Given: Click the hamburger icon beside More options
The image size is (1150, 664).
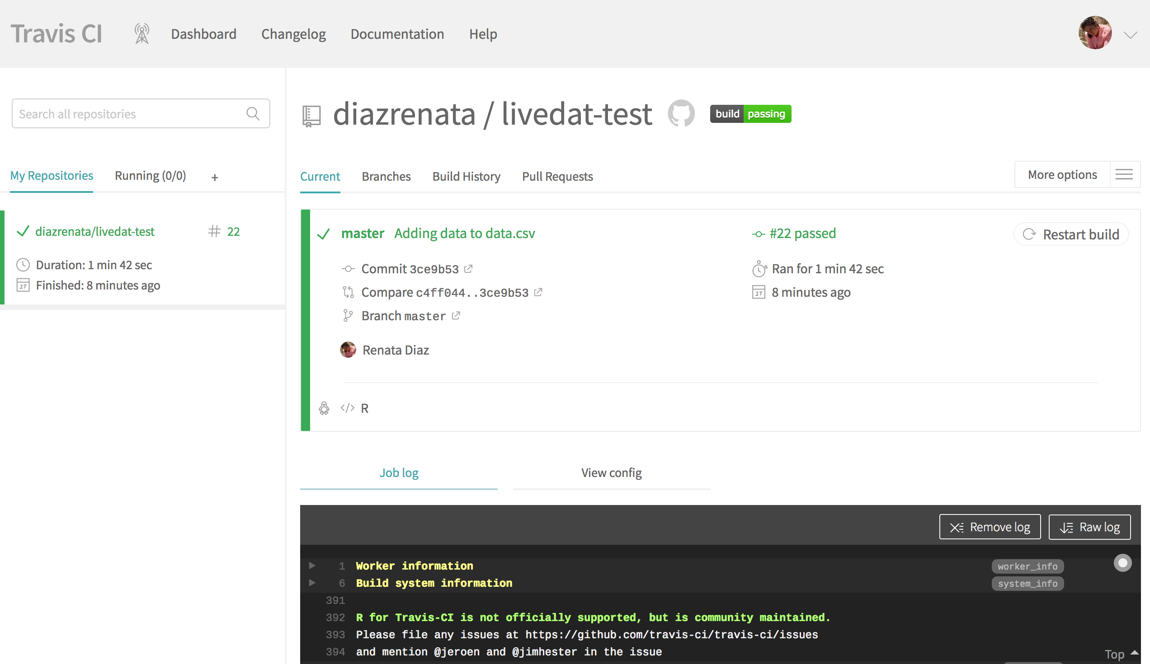Looking at the screenshot, I should pyautogui.click(x=1124, y=174).
